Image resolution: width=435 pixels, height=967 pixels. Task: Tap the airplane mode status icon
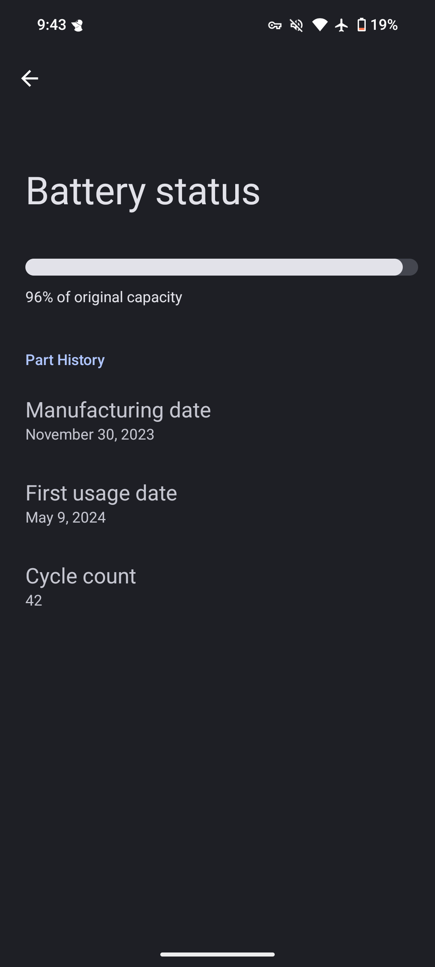(x=342, y=25)
